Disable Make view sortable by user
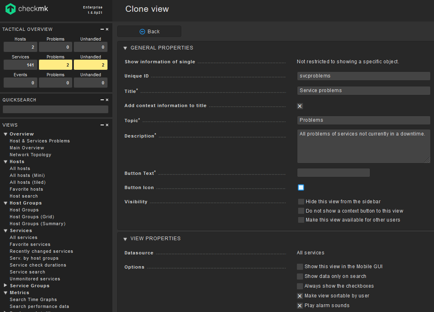The width and height of the screenshot is (434, 312). (x=300, y=296)
